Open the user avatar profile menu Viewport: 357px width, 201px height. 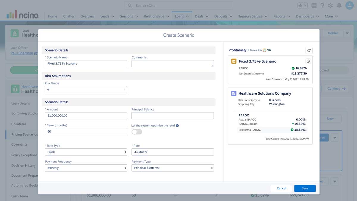click(349, 6)
